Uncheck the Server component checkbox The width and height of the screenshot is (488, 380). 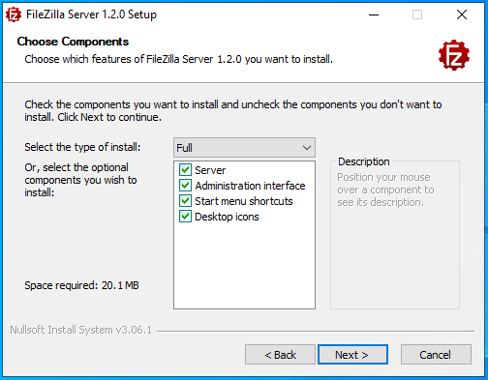point(185,170)
